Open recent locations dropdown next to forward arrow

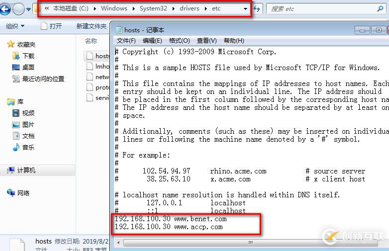click(x=28, y=9)
